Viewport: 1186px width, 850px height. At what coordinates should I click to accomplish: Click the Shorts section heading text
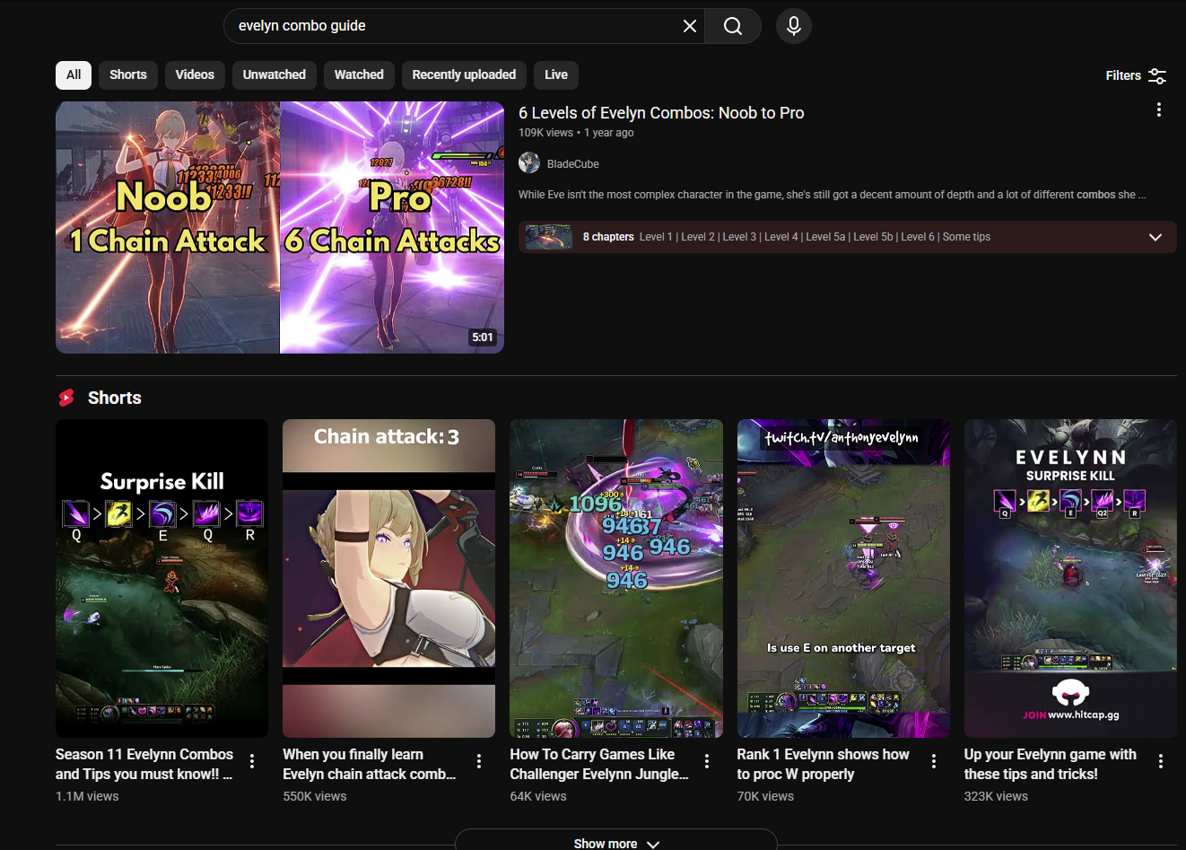pos(115,398)
